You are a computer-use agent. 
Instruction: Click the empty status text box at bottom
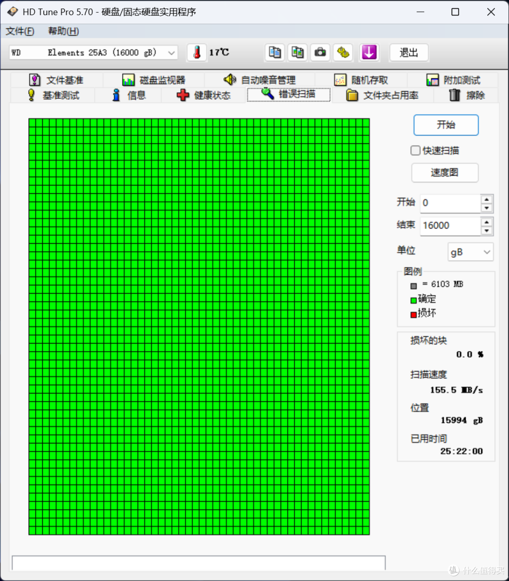click(x=198, y=563)
